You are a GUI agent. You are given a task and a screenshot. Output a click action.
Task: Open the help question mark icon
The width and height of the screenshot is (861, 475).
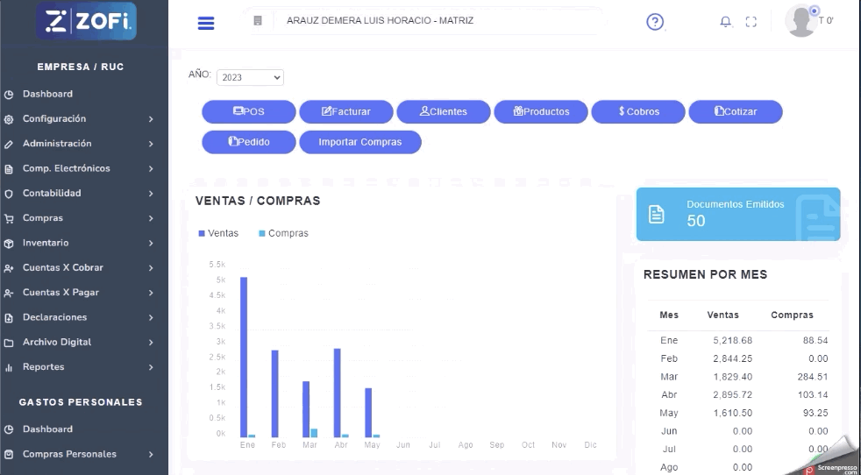click(x=654, y=23)
